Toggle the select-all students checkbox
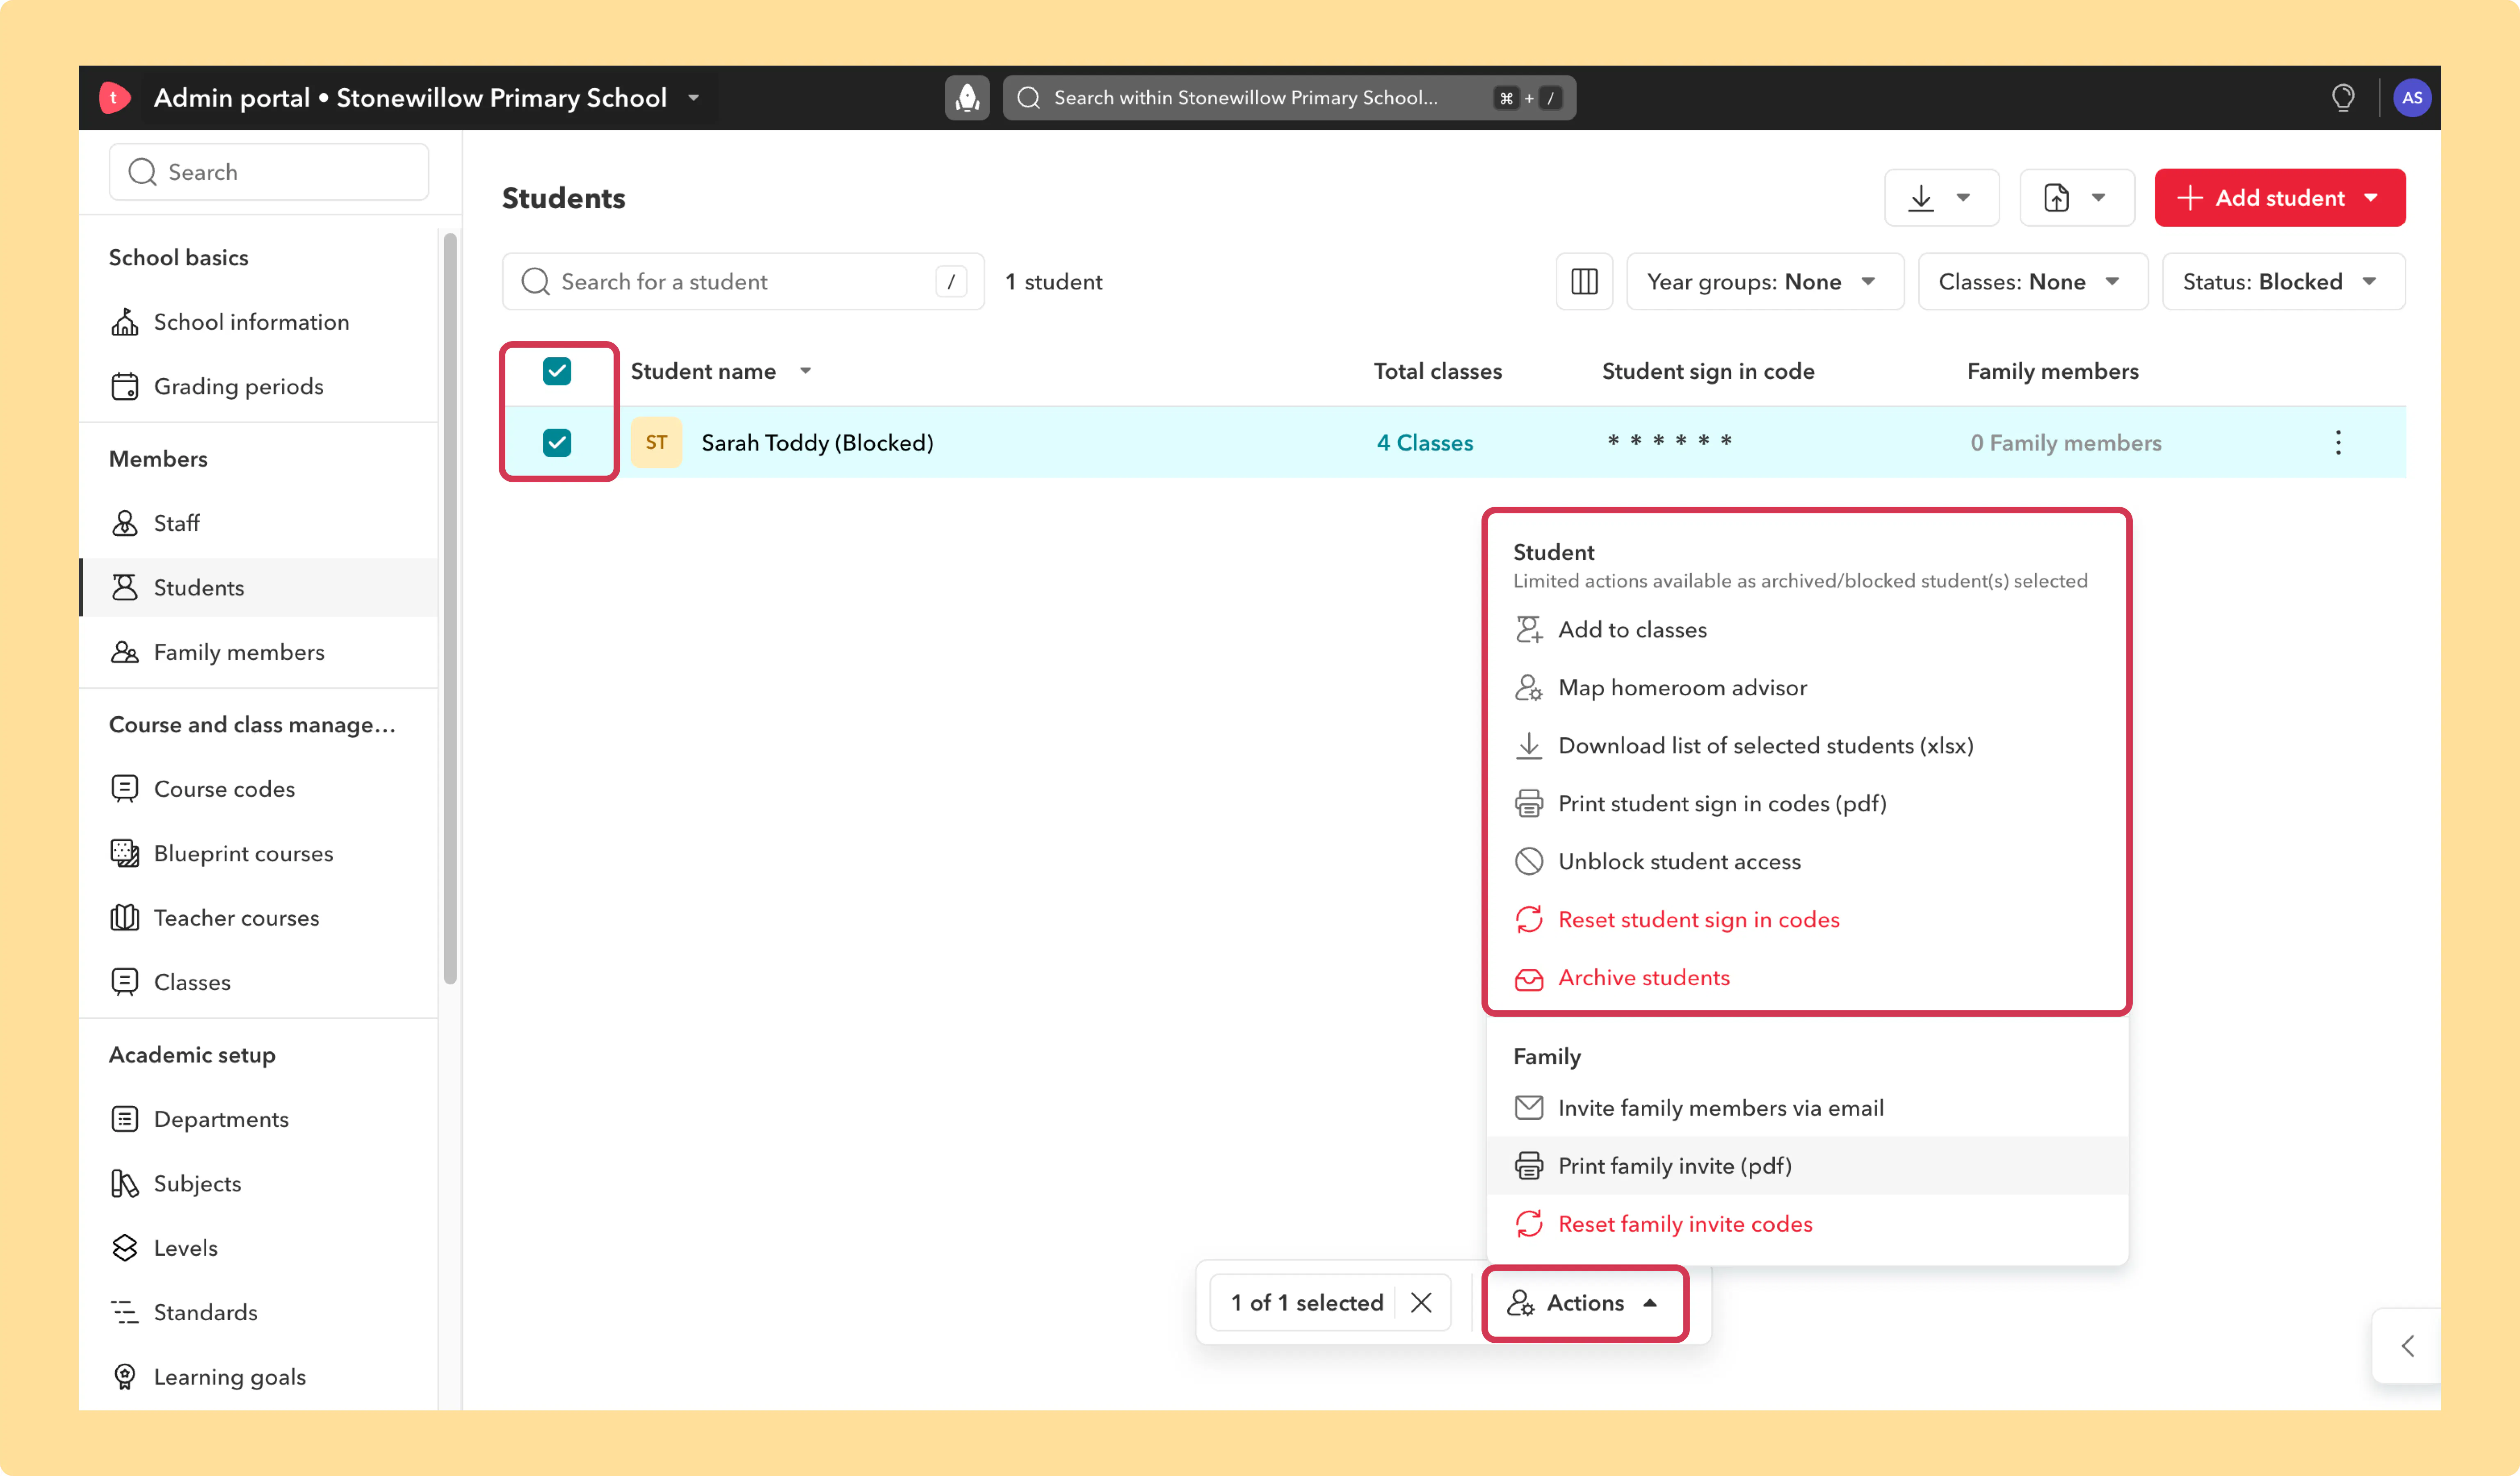Screen dimensions: 2520x1476 [557, 372]
